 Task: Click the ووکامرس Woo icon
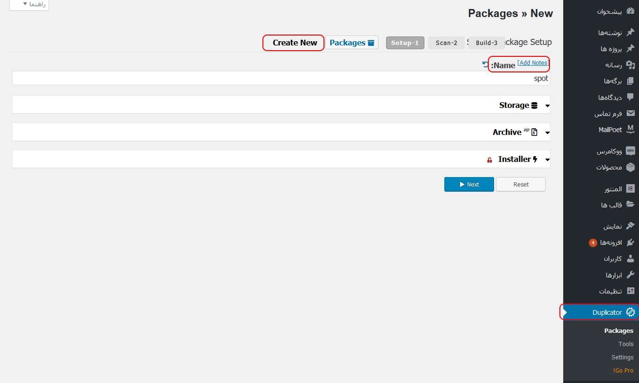[630, 151]
